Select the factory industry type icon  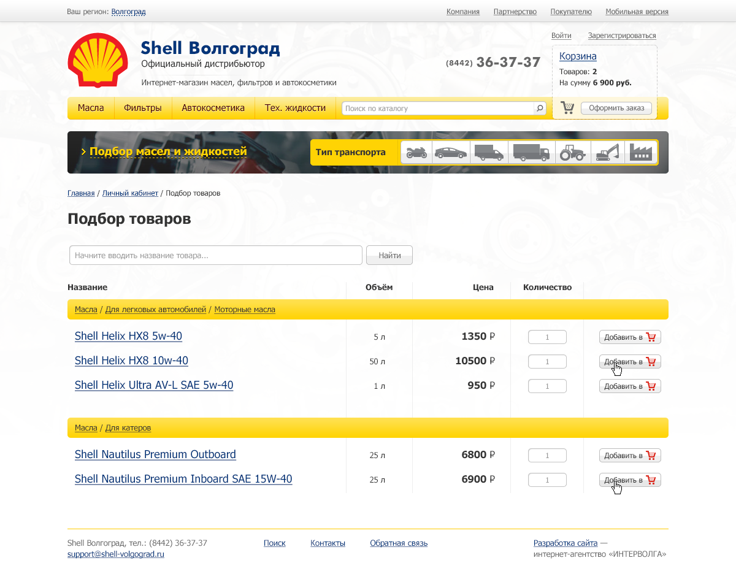click(641, 152)
